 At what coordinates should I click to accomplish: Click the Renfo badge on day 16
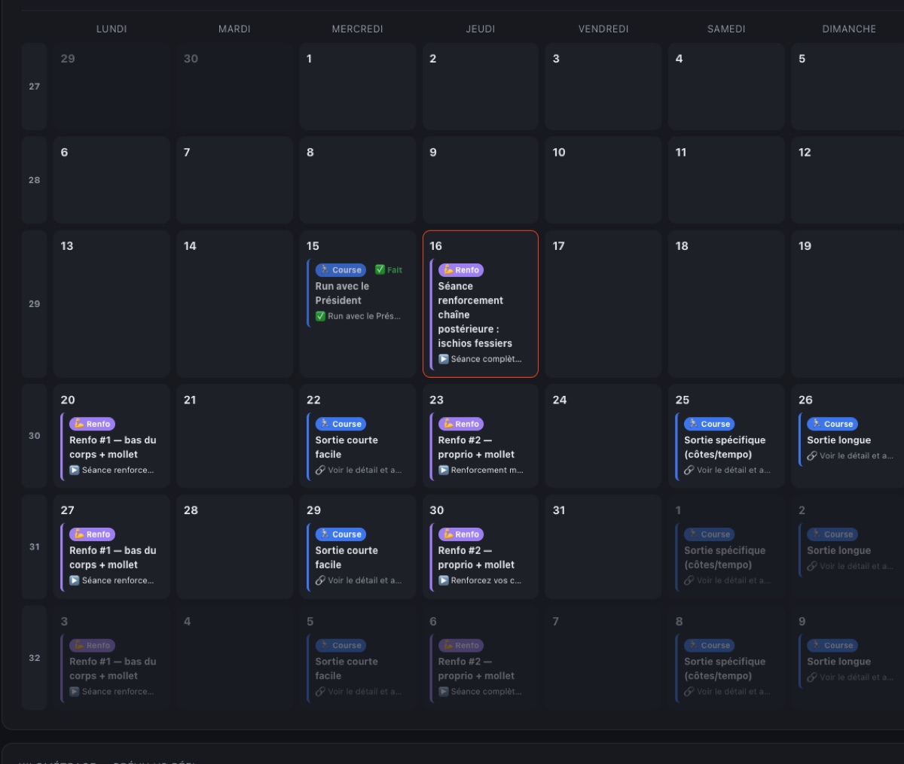click(461, 270)
